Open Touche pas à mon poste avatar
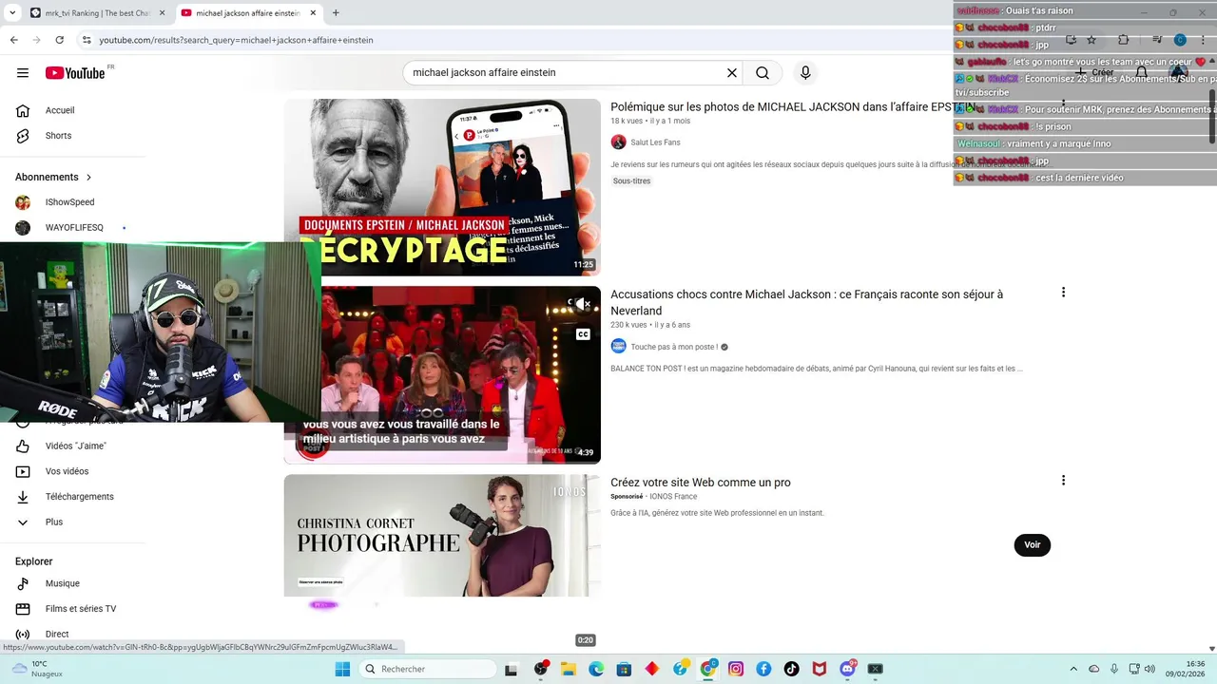Viewport: 1217px width, 684px height. pos(618,347)
